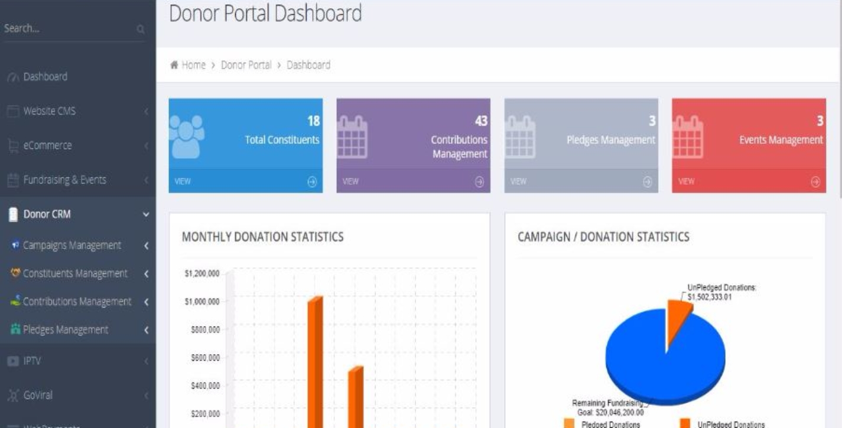Click the IPTV video icon
This screenshot has height=428, width=842.
click(x=13, y=361)
